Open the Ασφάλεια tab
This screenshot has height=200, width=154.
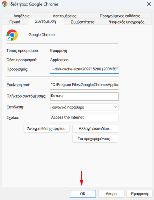[x=22, y=16]
